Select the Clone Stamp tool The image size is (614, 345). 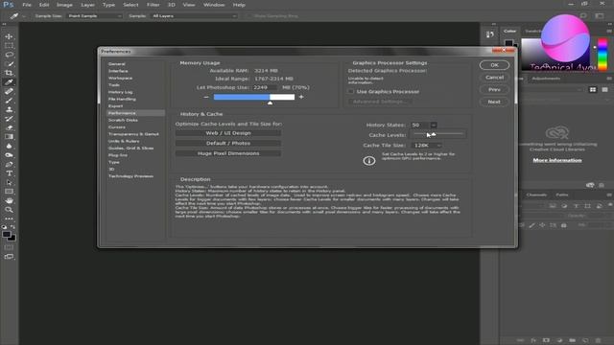pos(9,109)
